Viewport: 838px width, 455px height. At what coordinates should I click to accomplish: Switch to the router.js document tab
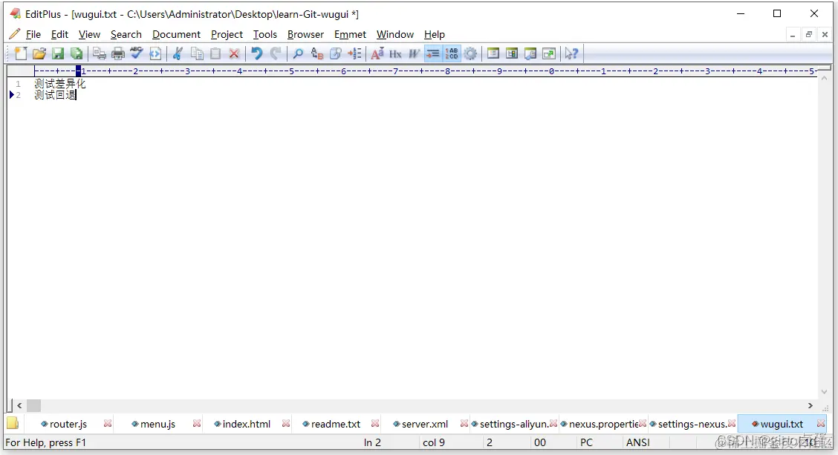coord(68,424)
